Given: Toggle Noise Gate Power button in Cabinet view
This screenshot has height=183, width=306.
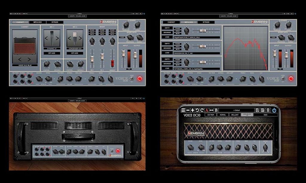Looking at the screenshot, I should (x=122, y=37).
